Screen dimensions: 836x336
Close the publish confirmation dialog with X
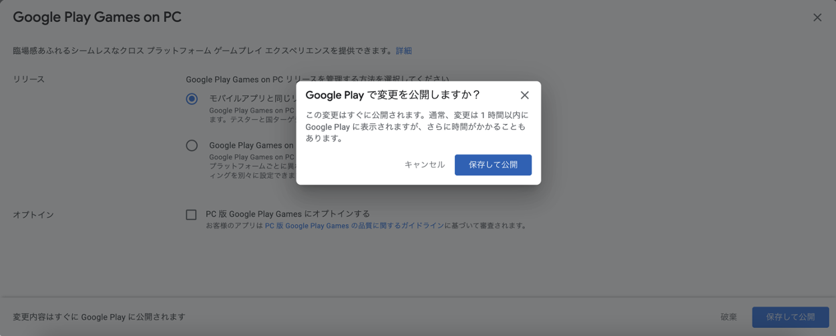tap(524, 95)
